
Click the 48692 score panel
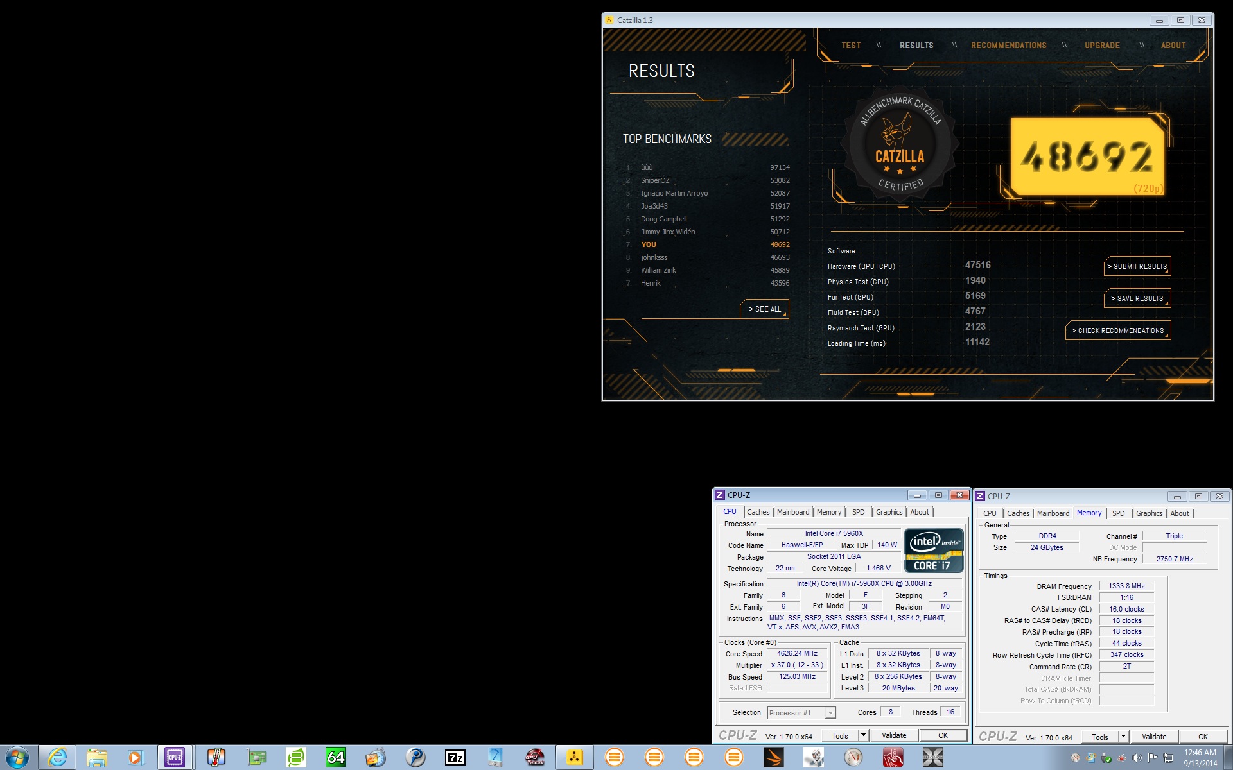(1088, 157)
